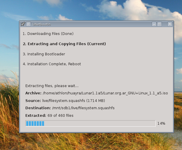Click the UNetbootin window menu pin icon

[x=23, y=24]
